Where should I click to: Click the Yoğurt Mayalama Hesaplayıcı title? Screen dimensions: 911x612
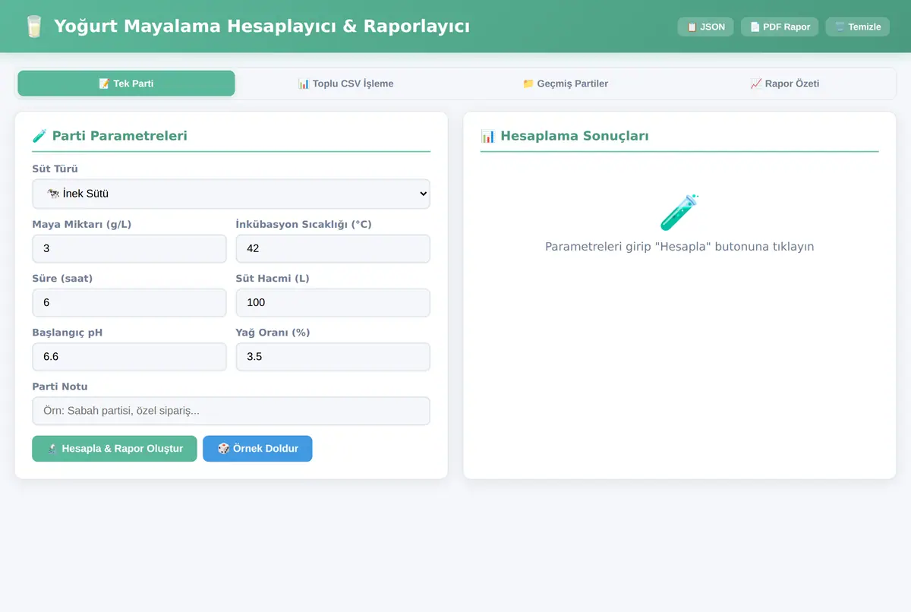[262, 27]
